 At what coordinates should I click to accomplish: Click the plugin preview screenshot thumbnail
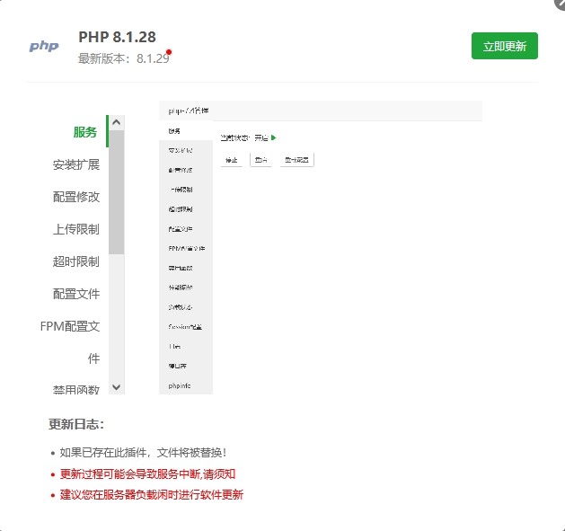click(321, 247)
